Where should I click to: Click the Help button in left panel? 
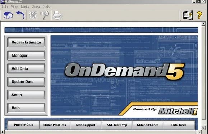point(26,108)
